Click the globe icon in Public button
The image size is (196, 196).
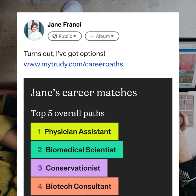55,36
